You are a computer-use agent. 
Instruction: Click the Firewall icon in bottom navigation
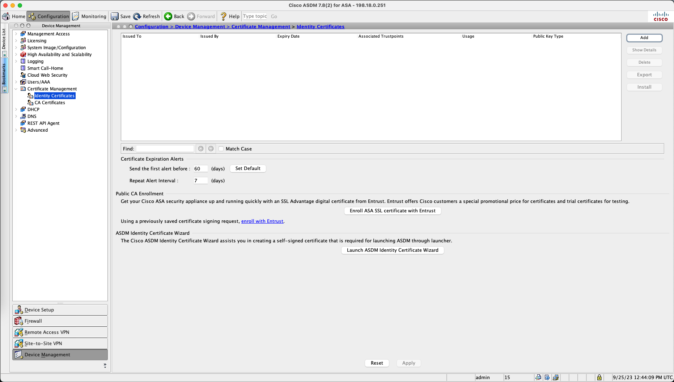[x=18, y=321]
